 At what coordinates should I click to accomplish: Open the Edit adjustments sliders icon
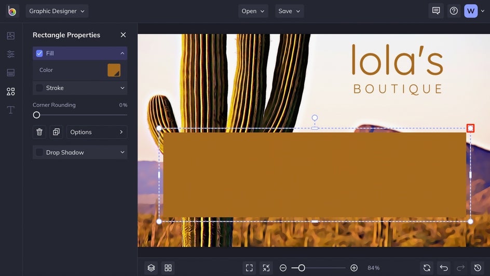point(10,54)
